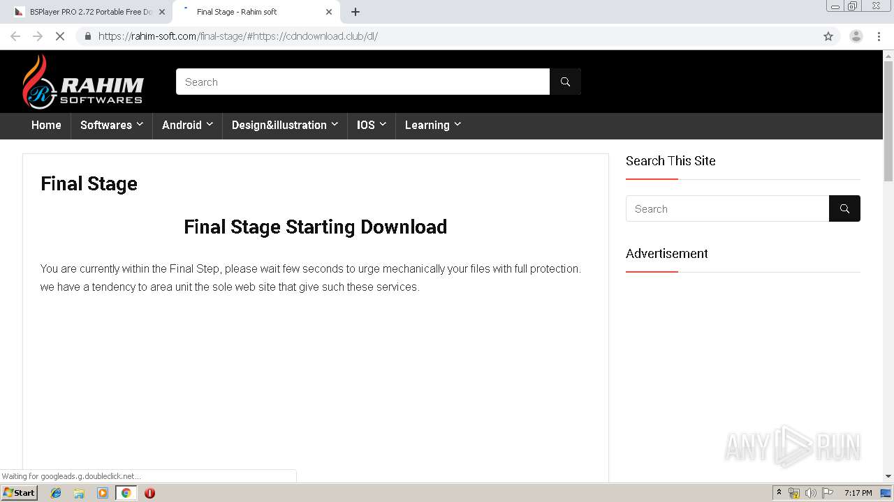Click the scrollbar down arrow
The height and width of the screenshot is (502, 894).
tap(888, 476)
